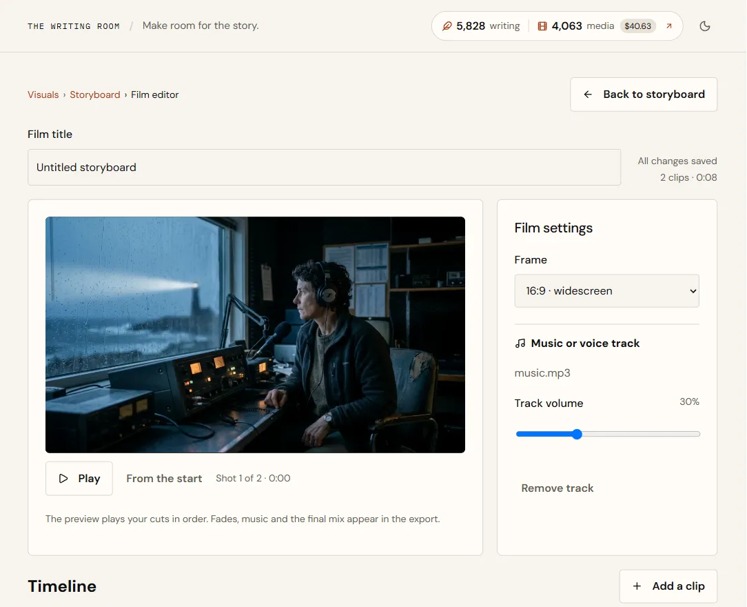Viewport: 747px width, 607px height.
Task: Click the $40.63 balance badge
Action: (x=638, y=26)
